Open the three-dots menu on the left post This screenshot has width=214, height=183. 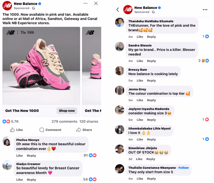point(85,3)
